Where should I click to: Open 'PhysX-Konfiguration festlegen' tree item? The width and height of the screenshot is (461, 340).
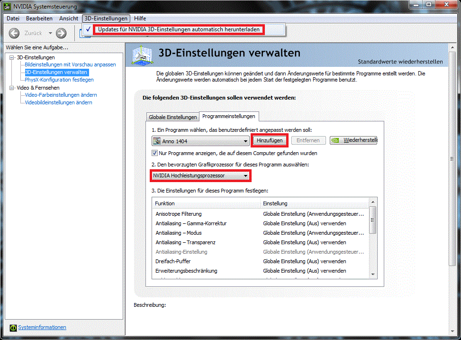coord(59,80)
